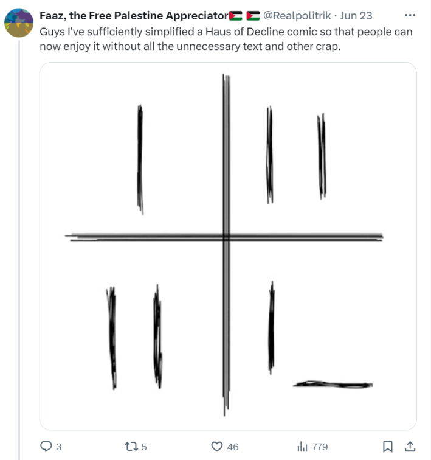Click the like count "46"

(x=233, y=447)
